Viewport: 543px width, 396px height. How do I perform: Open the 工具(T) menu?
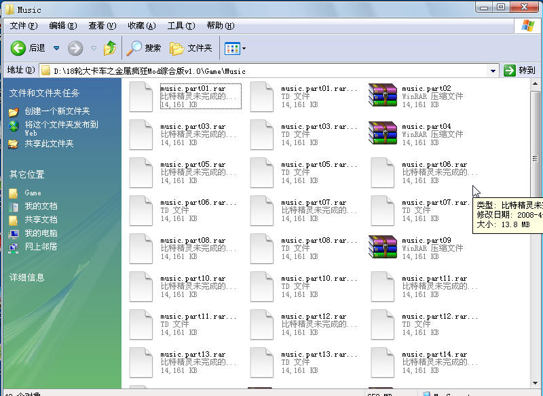181,26
